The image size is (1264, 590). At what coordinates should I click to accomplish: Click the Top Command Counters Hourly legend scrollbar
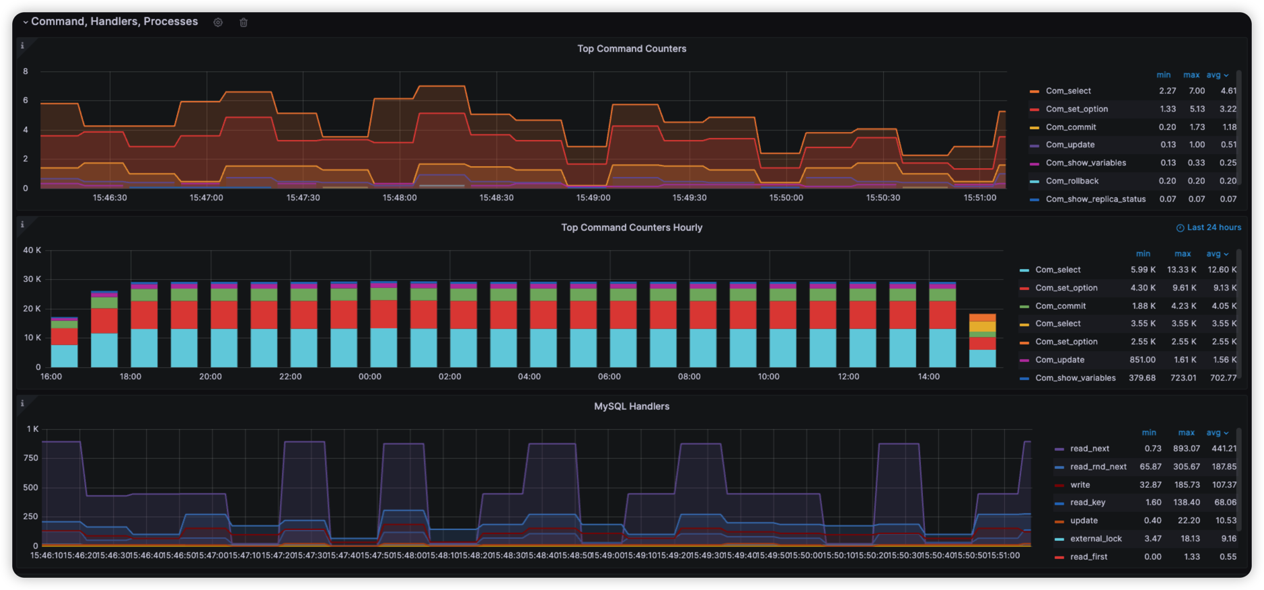pos(1239,313)
